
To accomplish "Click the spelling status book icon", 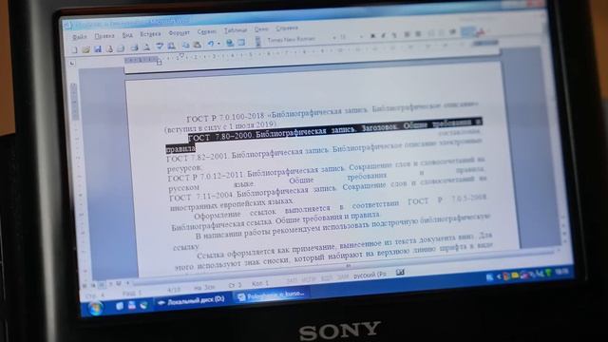I will (x=400, y=273).
